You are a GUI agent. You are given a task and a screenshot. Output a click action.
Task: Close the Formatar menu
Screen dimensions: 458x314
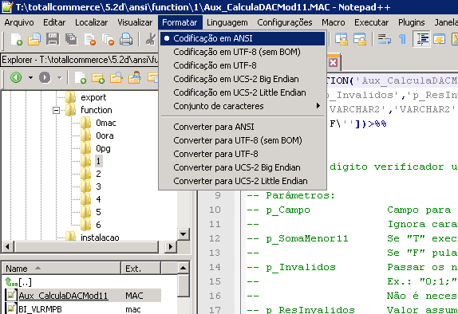[180, 22]
